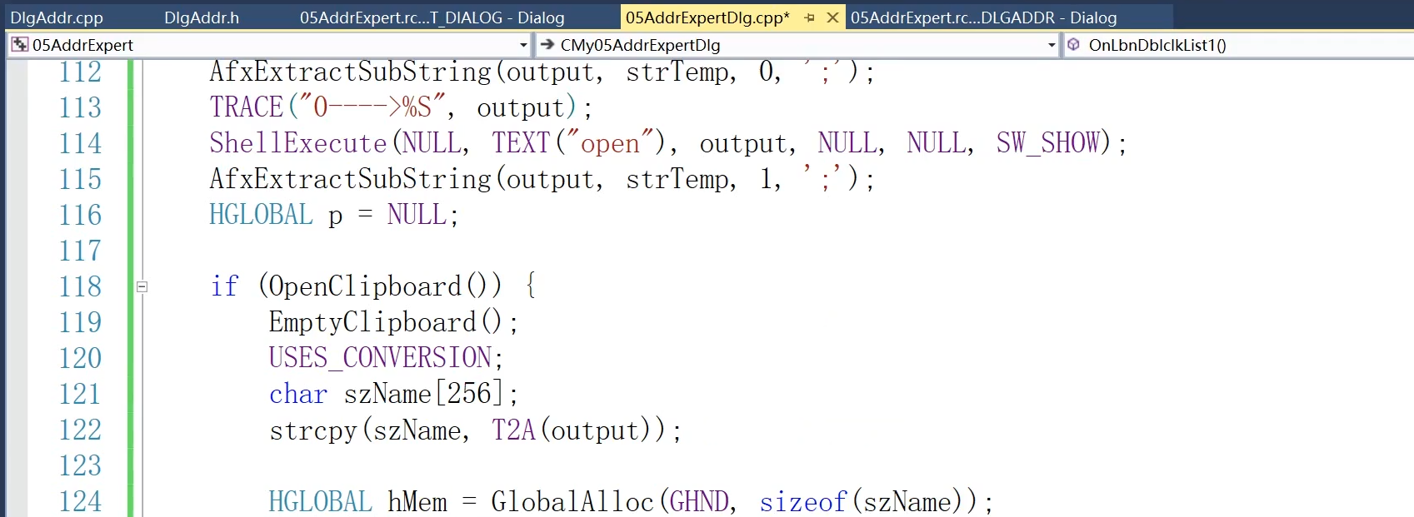
Task: Collapse the if (OpenClipboard()) block
Action: click(142, 286)
